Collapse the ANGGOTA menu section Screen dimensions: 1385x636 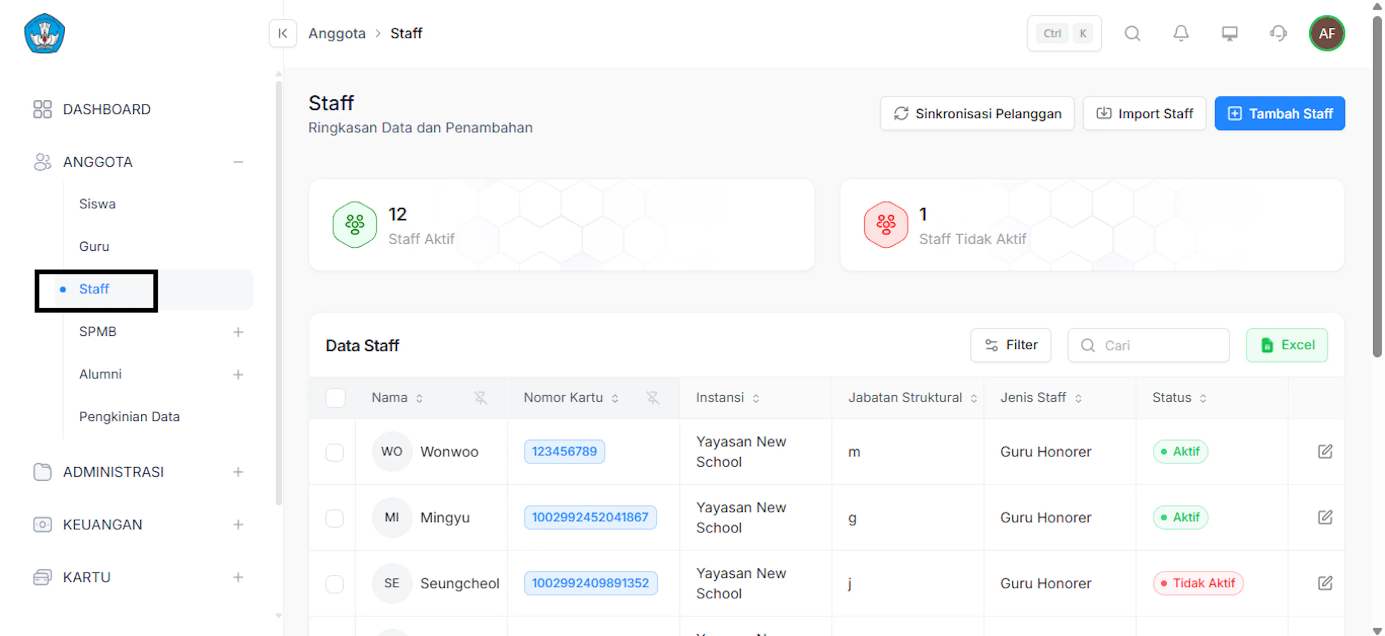(238, 162)
